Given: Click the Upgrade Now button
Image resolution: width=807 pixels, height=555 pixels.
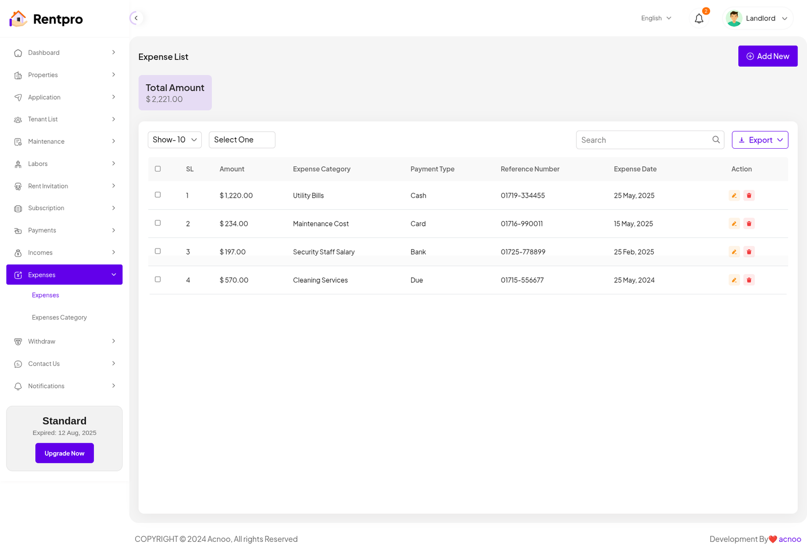Looking at the screenshot, I should (x=65, y=453).
